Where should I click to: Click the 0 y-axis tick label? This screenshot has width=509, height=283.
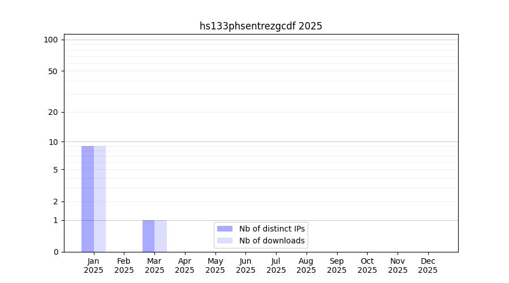[x=55, y=252]
